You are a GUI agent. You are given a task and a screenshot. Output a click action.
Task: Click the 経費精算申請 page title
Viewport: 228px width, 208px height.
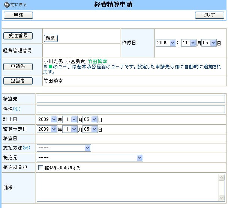pos(113,5)
